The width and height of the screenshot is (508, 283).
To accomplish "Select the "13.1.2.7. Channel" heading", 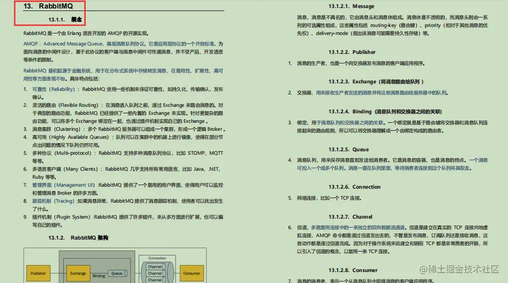I will (x=350, y=217).
